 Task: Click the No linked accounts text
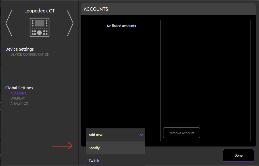(121, 26)
